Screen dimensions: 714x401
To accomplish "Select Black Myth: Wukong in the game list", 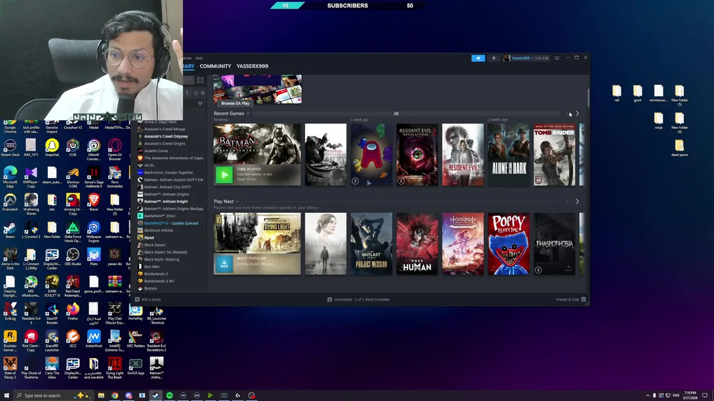I will 162,260.
